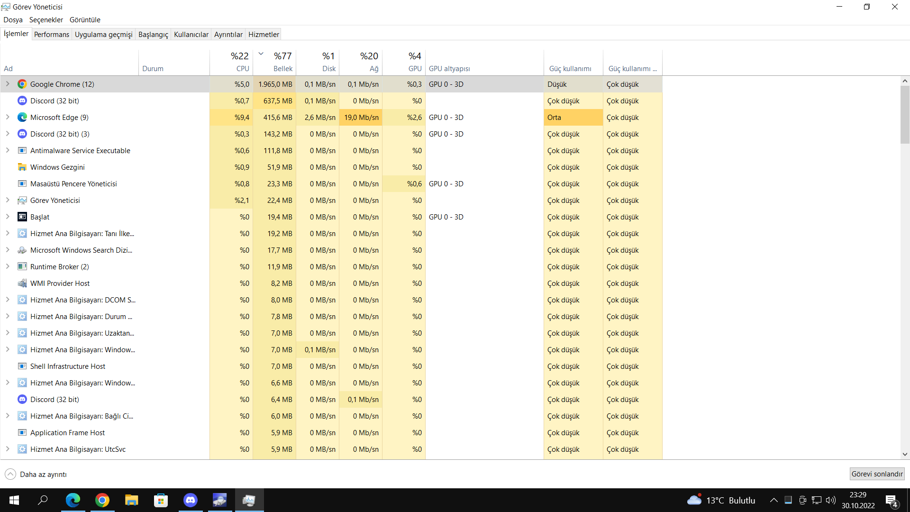
Task: Open Google Chrome from the taskbar
Action: click(102, 500)
